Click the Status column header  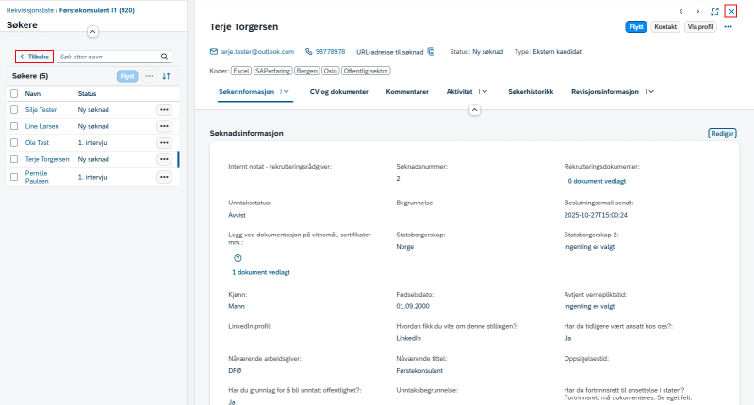pos(87,93)
